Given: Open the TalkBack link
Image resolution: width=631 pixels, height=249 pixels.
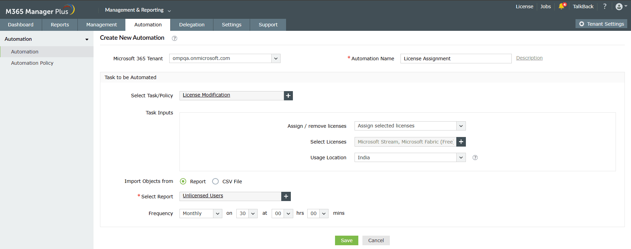Looking at the screenshot, I should (x=583, y=7).
